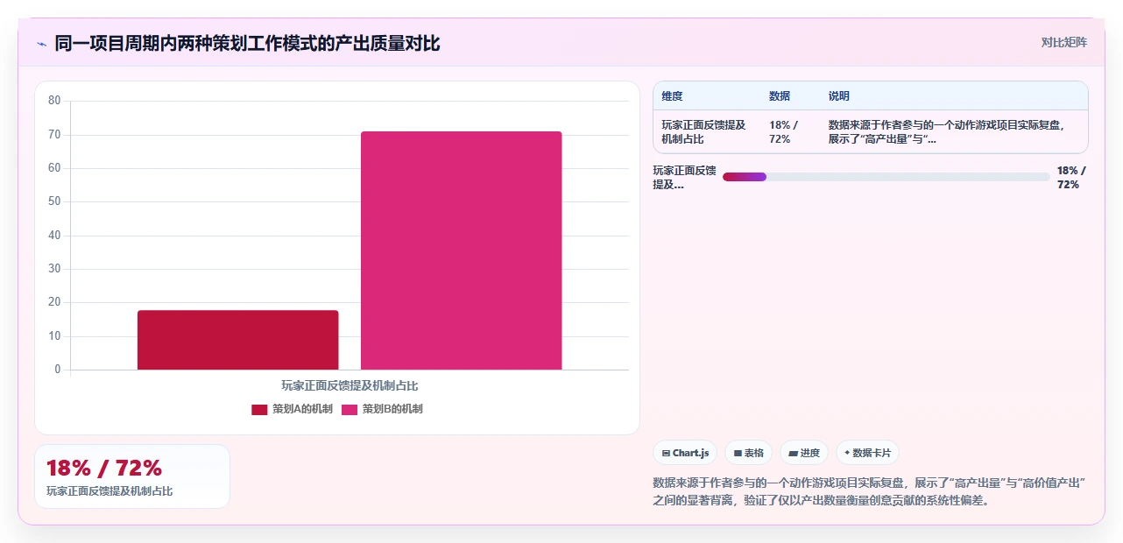Click the dark red 策划A bar
Image resolution: width=1123 pixels, height=543 pixels.
pyautogui.click(x=237, y=340)
